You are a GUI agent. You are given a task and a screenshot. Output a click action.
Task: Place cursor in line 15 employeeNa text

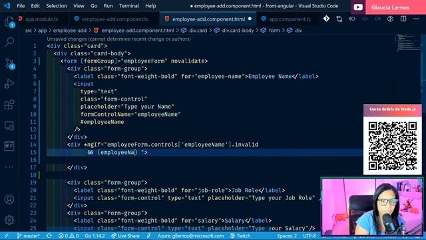(x=118, y=153)
